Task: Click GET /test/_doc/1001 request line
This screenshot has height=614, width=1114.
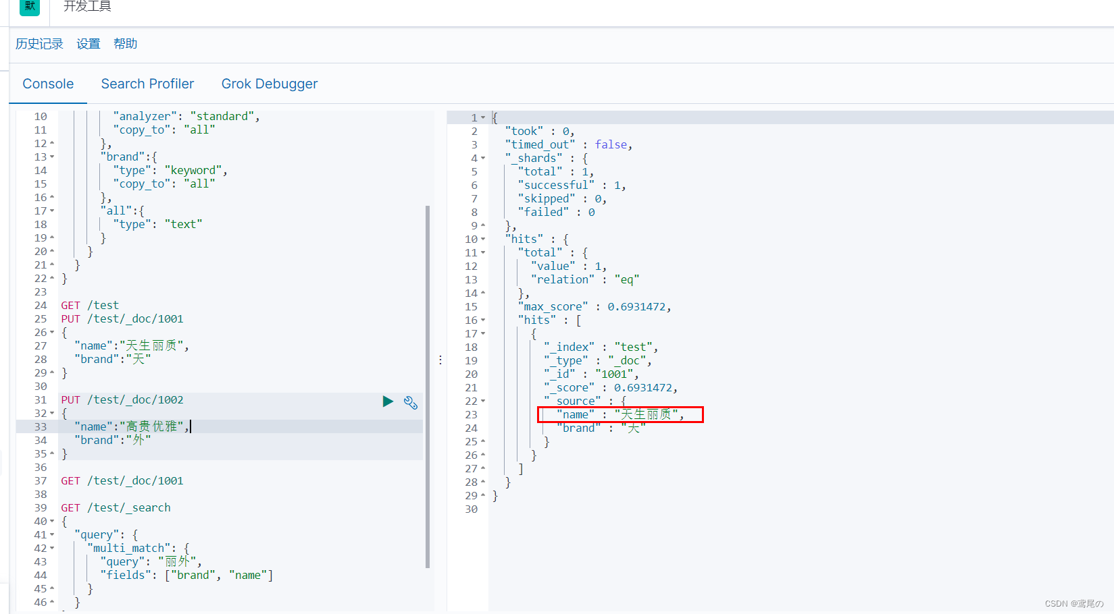Action: (122, 480)
